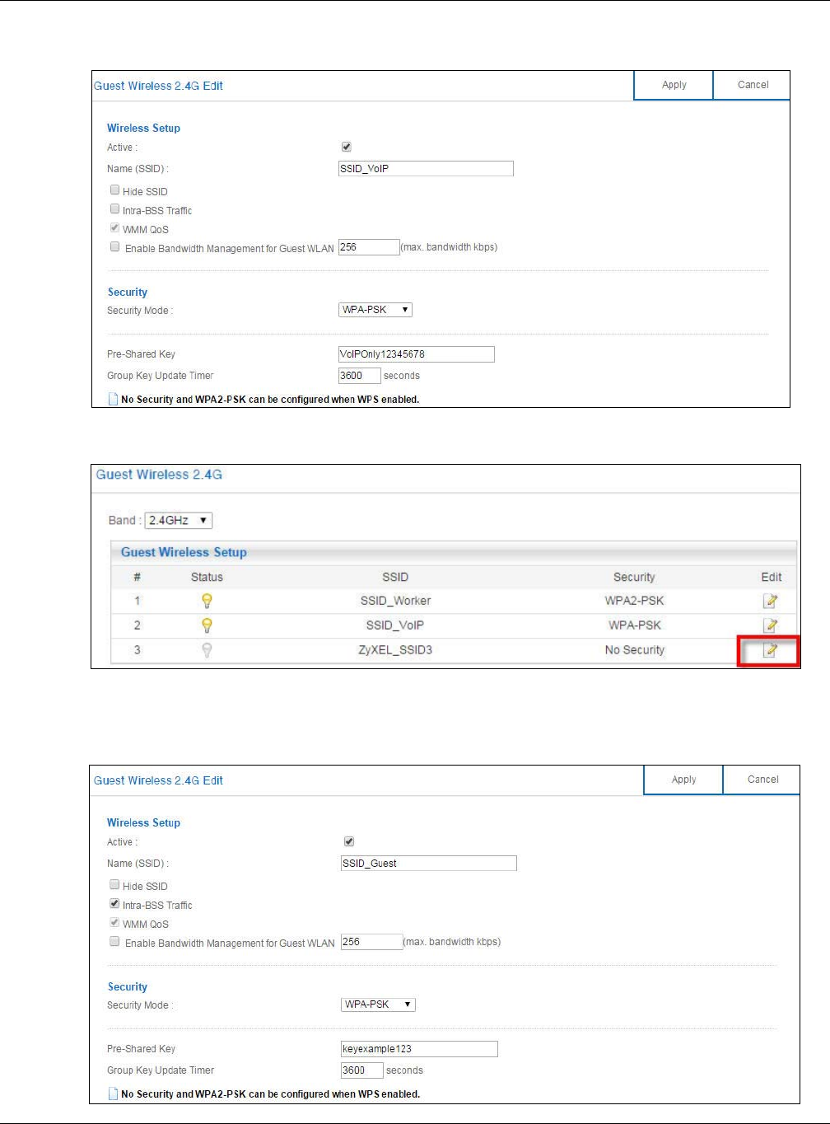The height and width of the screenshot is (1124, 830).
Task: Click Apply in SSID_VoIP edit panel
Action: click(674, 85)
